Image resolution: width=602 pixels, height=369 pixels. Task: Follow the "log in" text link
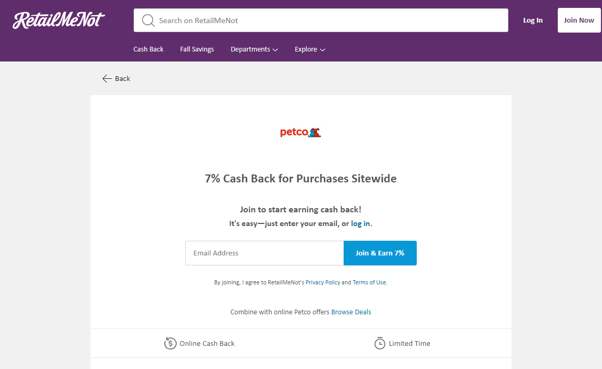(360, 223)
